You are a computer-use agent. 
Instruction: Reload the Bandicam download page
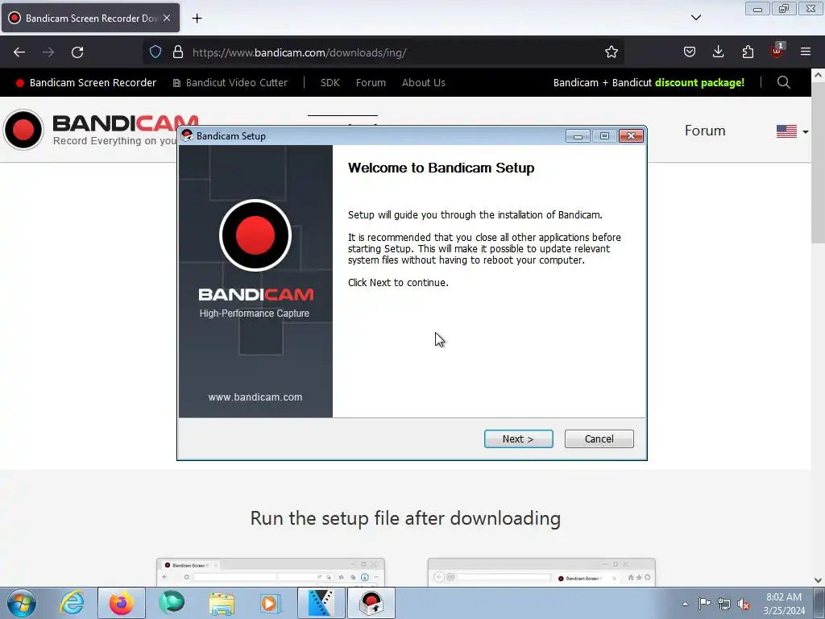[x=77, y=52]
